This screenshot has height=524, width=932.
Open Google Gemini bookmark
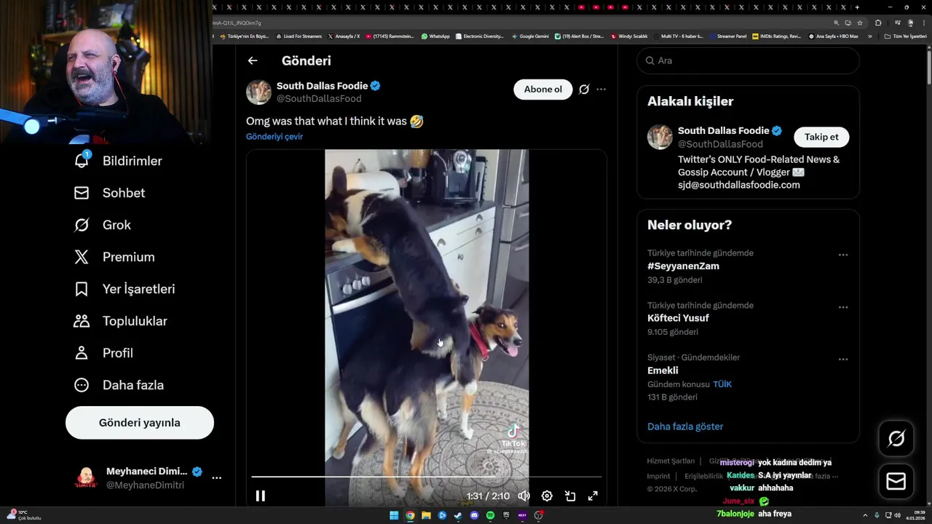pos(530,36)
